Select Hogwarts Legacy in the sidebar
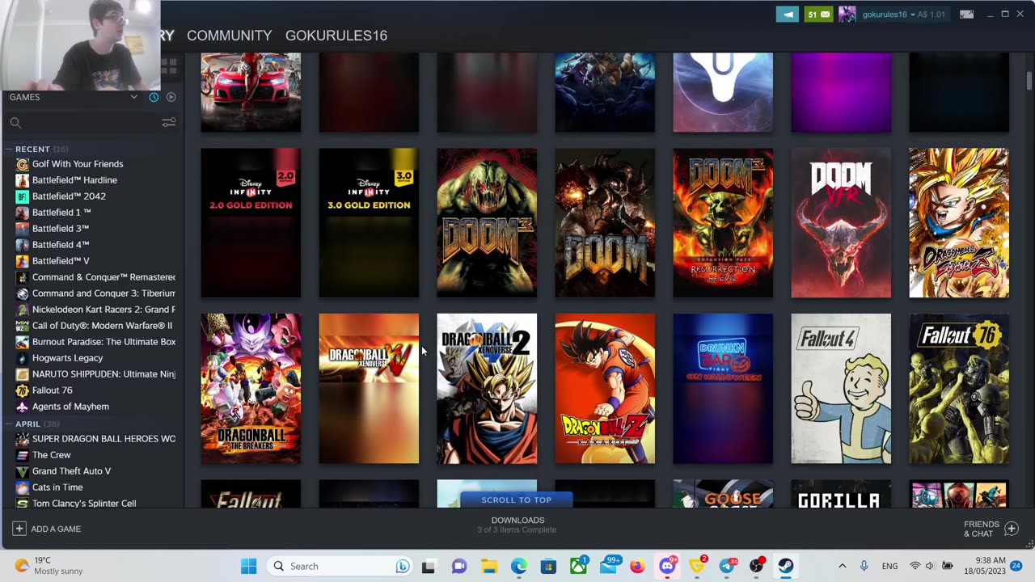 (x=67, y=358)
